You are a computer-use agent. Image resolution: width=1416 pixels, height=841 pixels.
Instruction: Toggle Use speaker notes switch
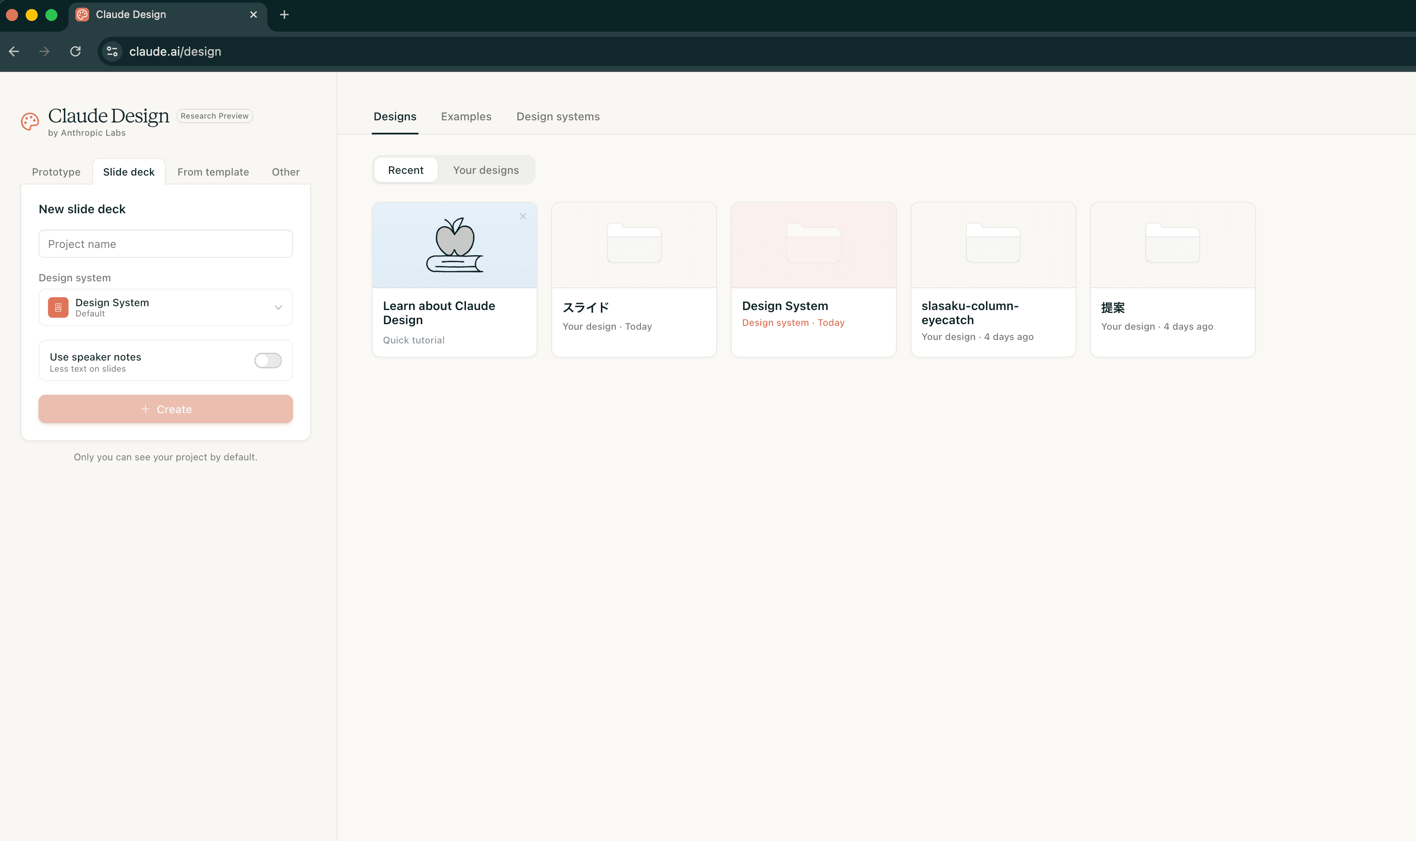[268, 361]
